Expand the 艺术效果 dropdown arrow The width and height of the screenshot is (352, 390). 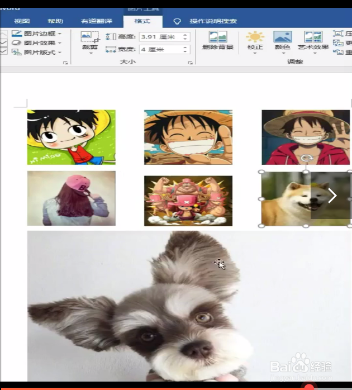(x=315, y=53)
